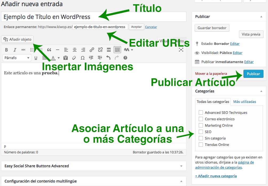Collapse the Publicar panel
Image resolution: width=268 pixels, height=186 pixels.
(261, 17)
